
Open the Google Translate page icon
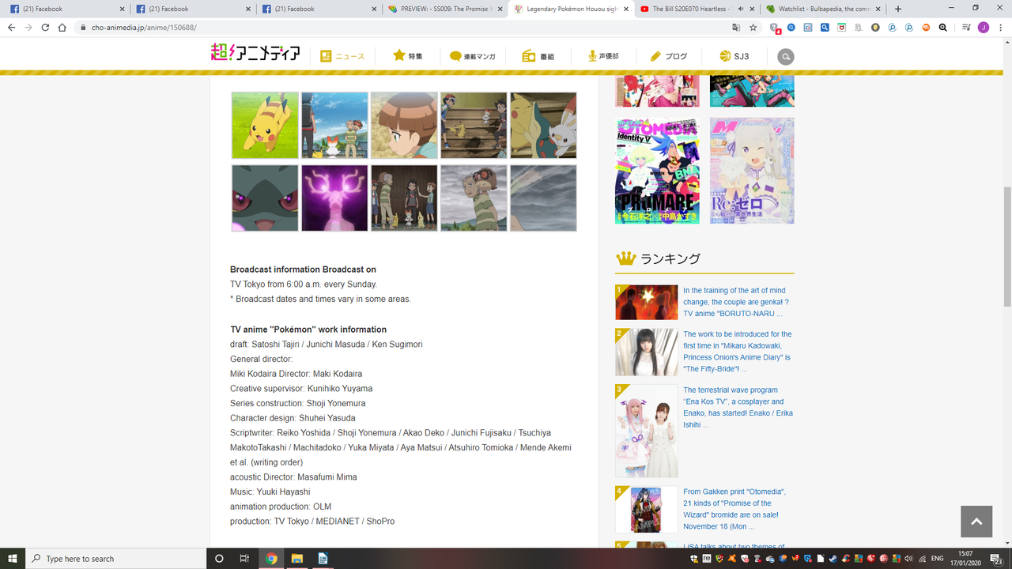pyautogui.click(x=737, y=27)
